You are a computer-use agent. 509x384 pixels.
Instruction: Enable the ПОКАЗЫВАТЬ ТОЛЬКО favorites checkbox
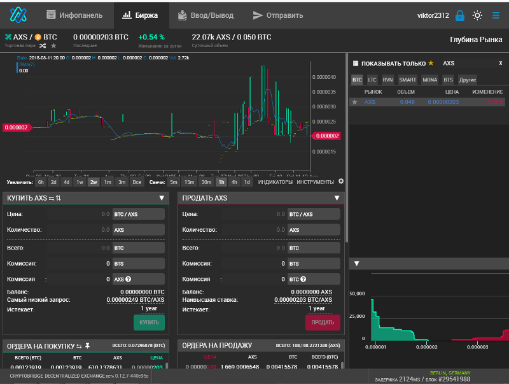(356, 63)
